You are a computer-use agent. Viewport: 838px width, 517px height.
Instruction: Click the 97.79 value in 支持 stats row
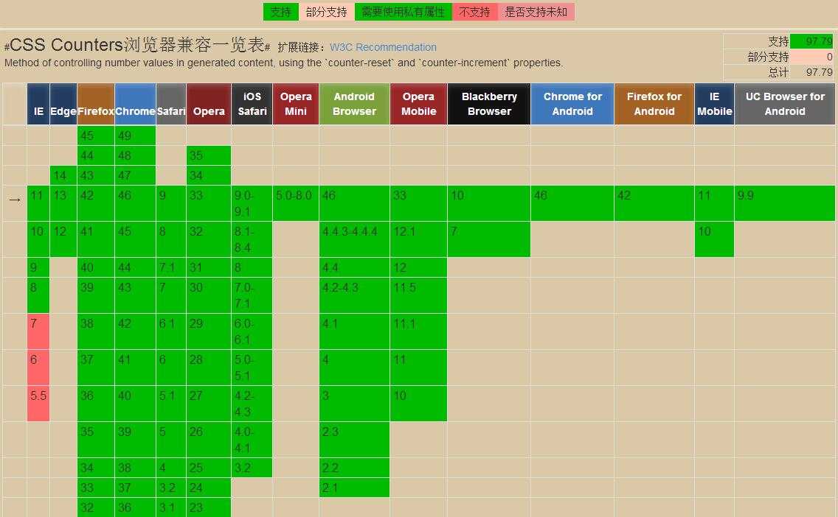(x=811, y=42)
